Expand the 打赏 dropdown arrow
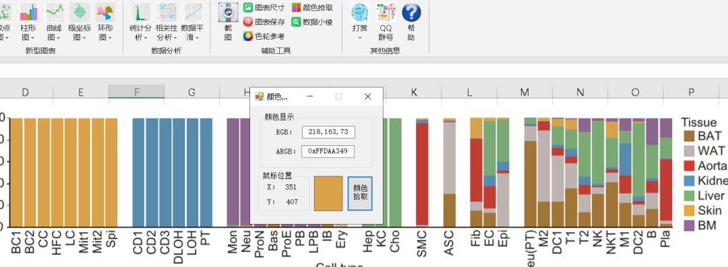Image resolution: width=728 pixels, height=267 pixels. [360, 38]
